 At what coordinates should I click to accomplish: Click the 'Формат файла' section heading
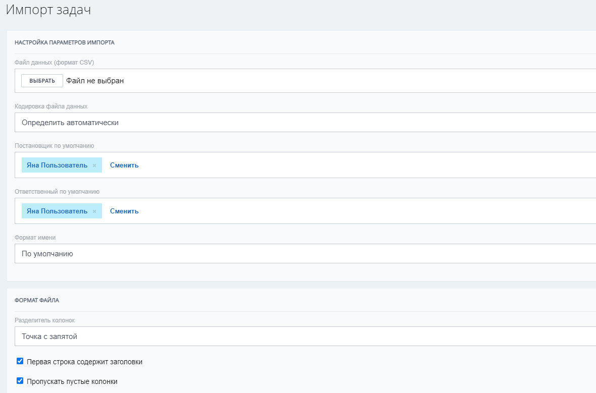click(x=37, y=300)
